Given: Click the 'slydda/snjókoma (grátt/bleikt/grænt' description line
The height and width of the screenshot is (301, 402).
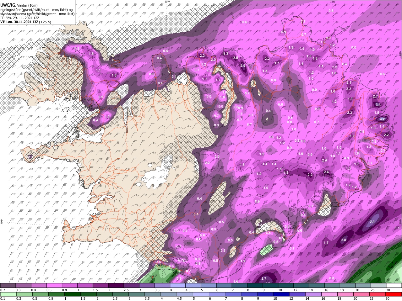Looking at the screenshot, I should point(37,13).
